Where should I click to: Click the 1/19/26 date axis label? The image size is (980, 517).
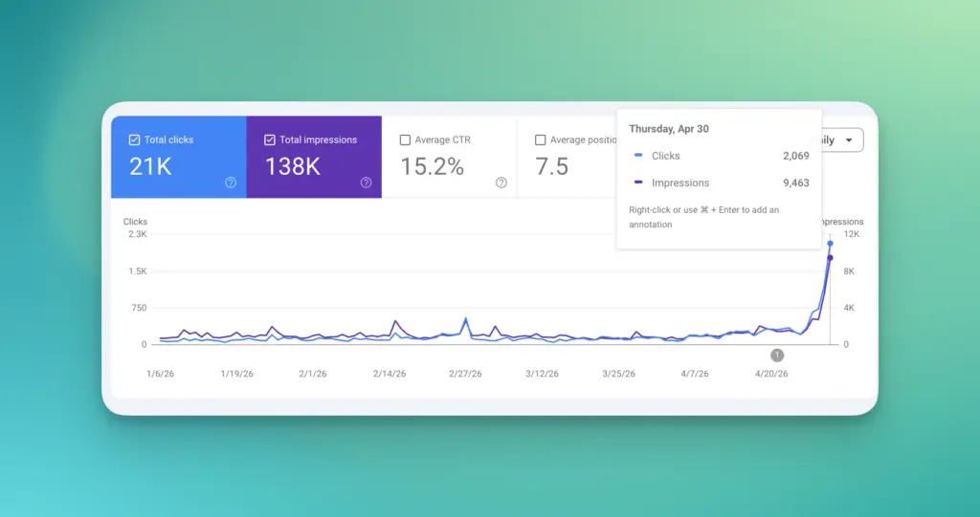point(237,374)
